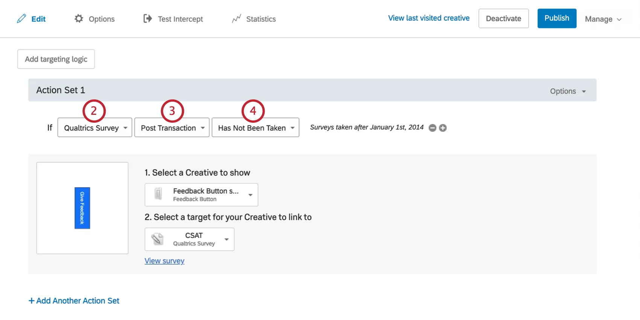Open Action Set 1 Options menu
Image resolution: width=640 pixels, height=320 pixels.
568,91
